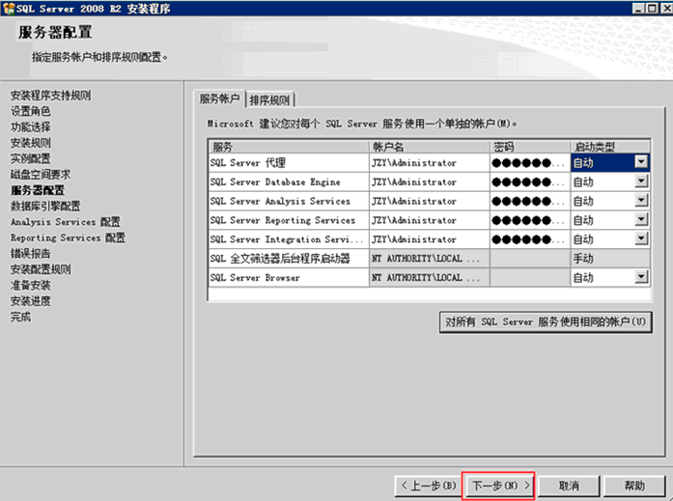The width and height of the screenshot is (673, 501).
Task: Click the 密码 column header
Action: point(530,147)
